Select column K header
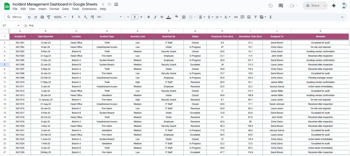 [320, 31]
